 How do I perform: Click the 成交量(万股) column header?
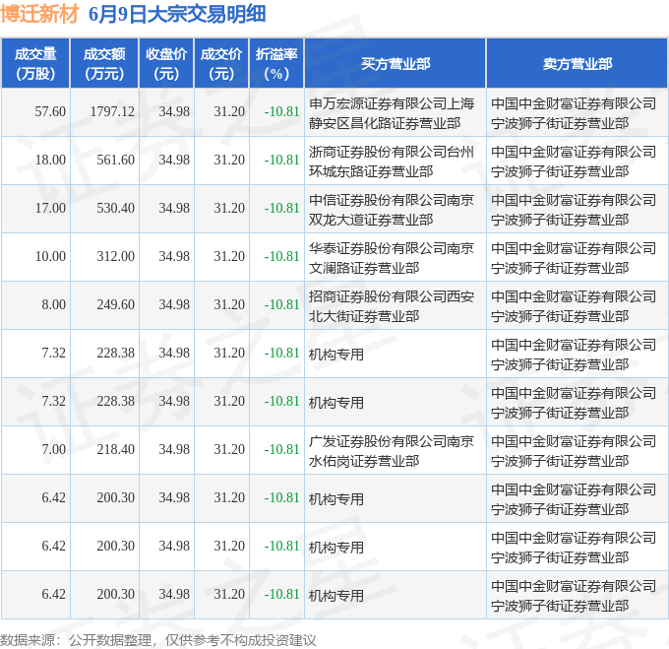point(35,64)
